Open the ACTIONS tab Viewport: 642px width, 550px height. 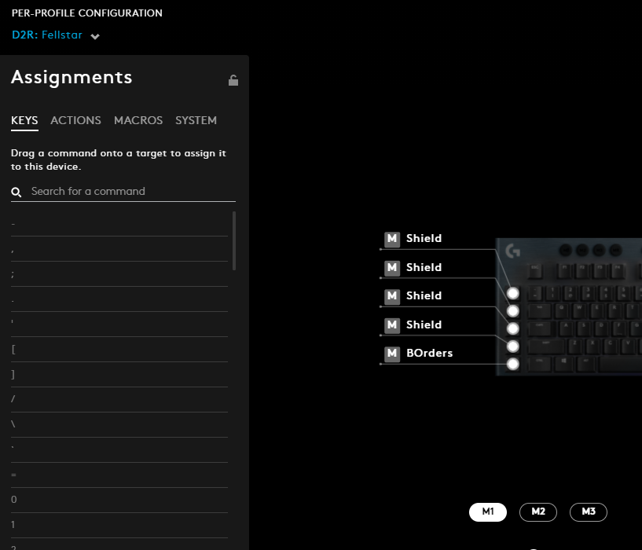[x=75, y=120]
